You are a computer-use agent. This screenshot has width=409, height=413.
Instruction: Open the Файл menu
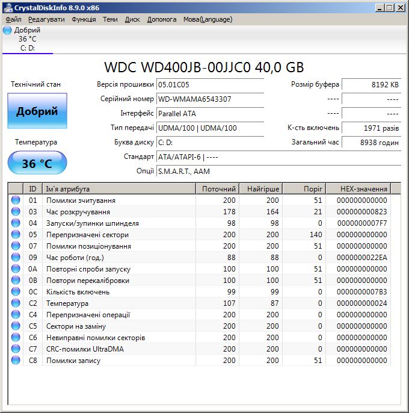[x=13, y=19]
